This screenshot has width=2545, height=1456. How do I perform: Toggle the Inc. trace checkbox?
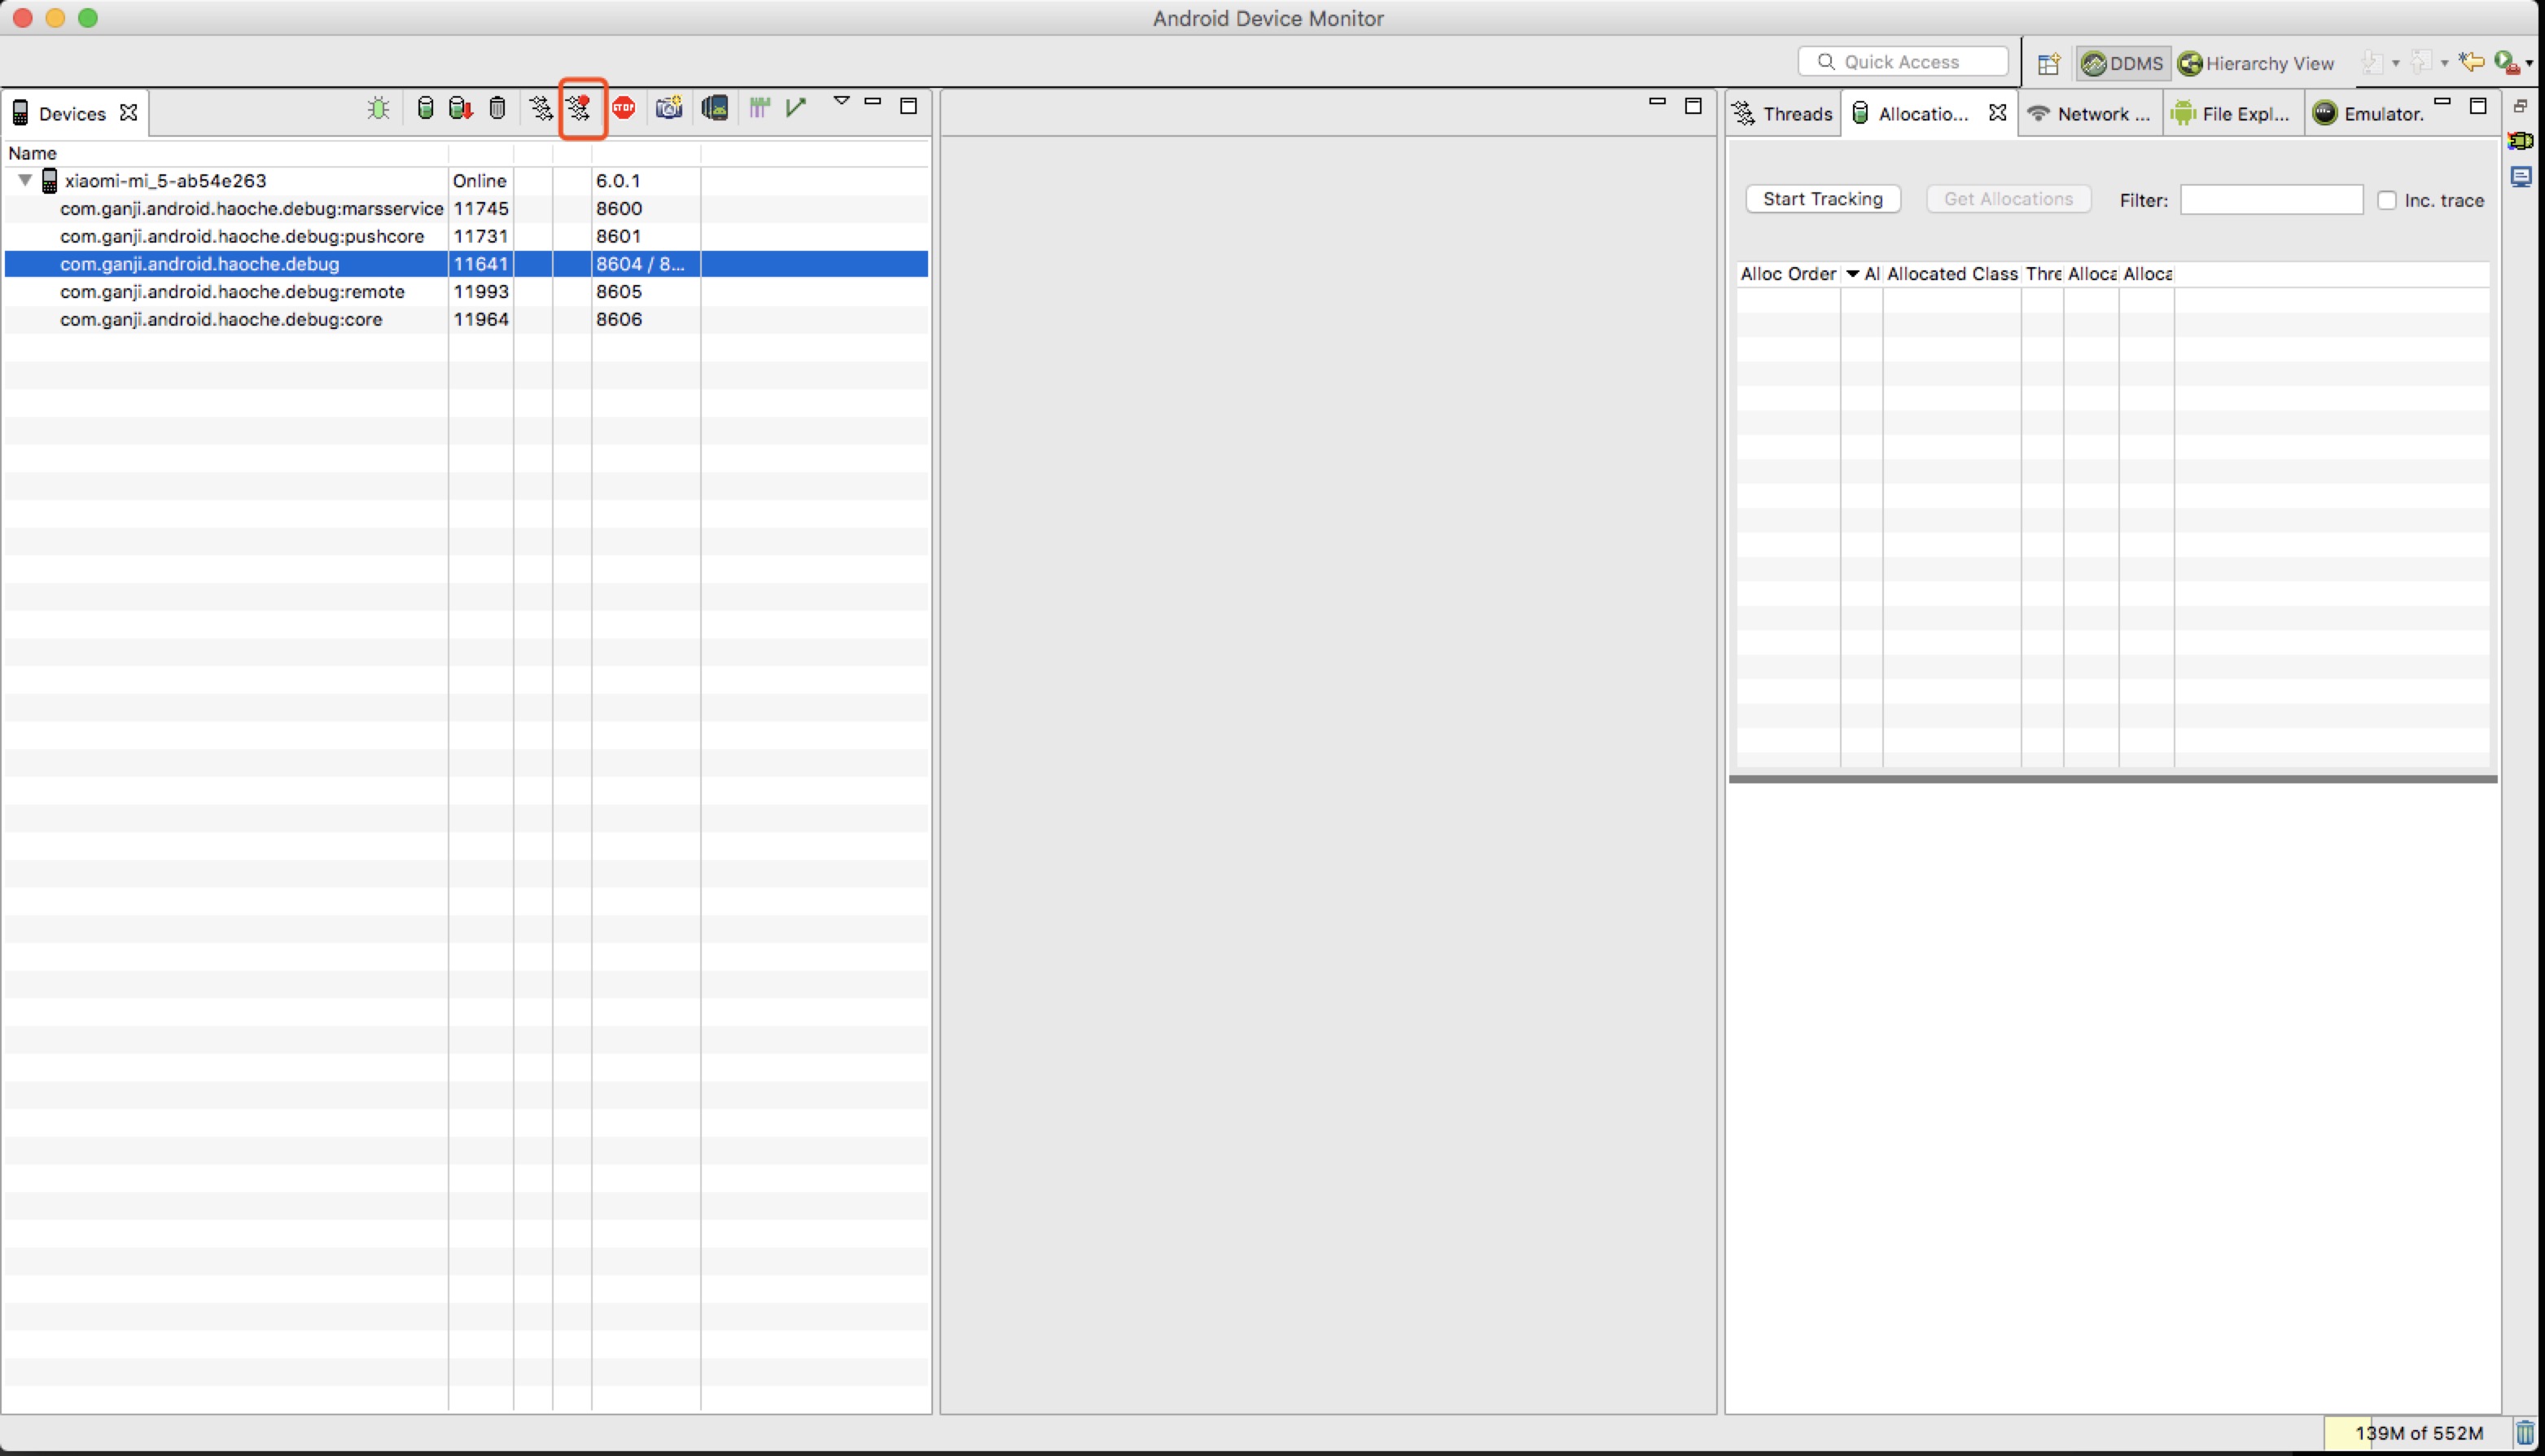[x=2387, y=200]
